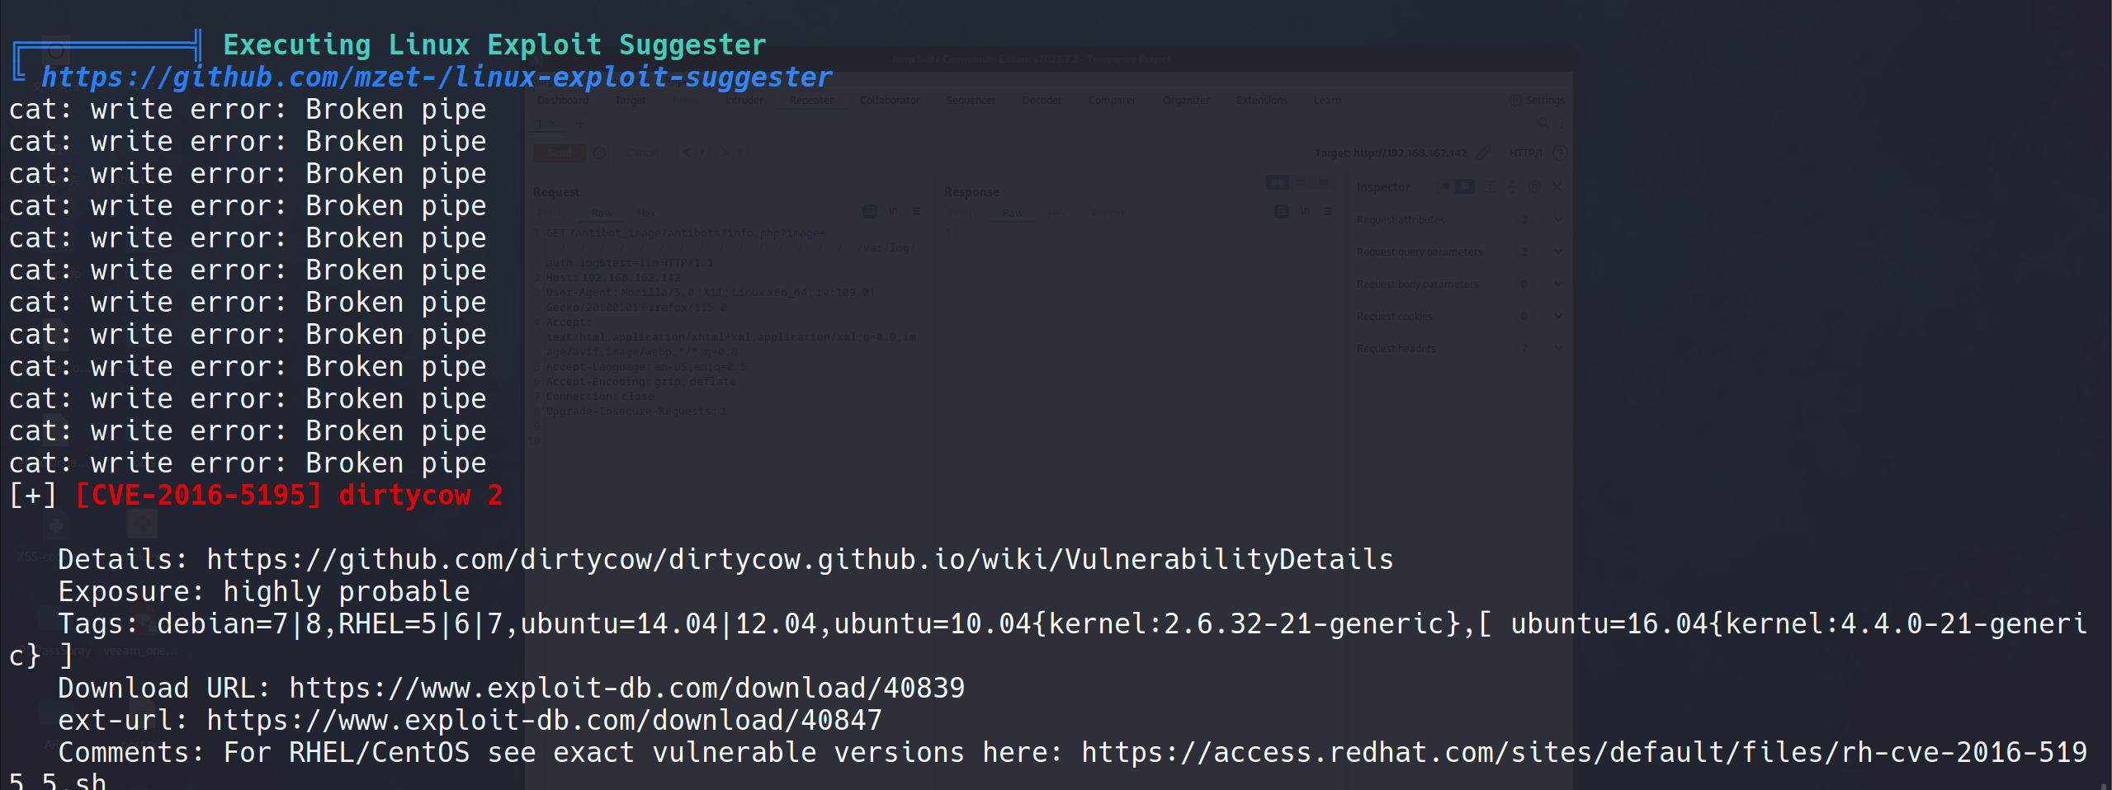Open Repeater help question mark icon
The width and height of the screenshot is (2112, 790).
click(x=1559, y=153)
